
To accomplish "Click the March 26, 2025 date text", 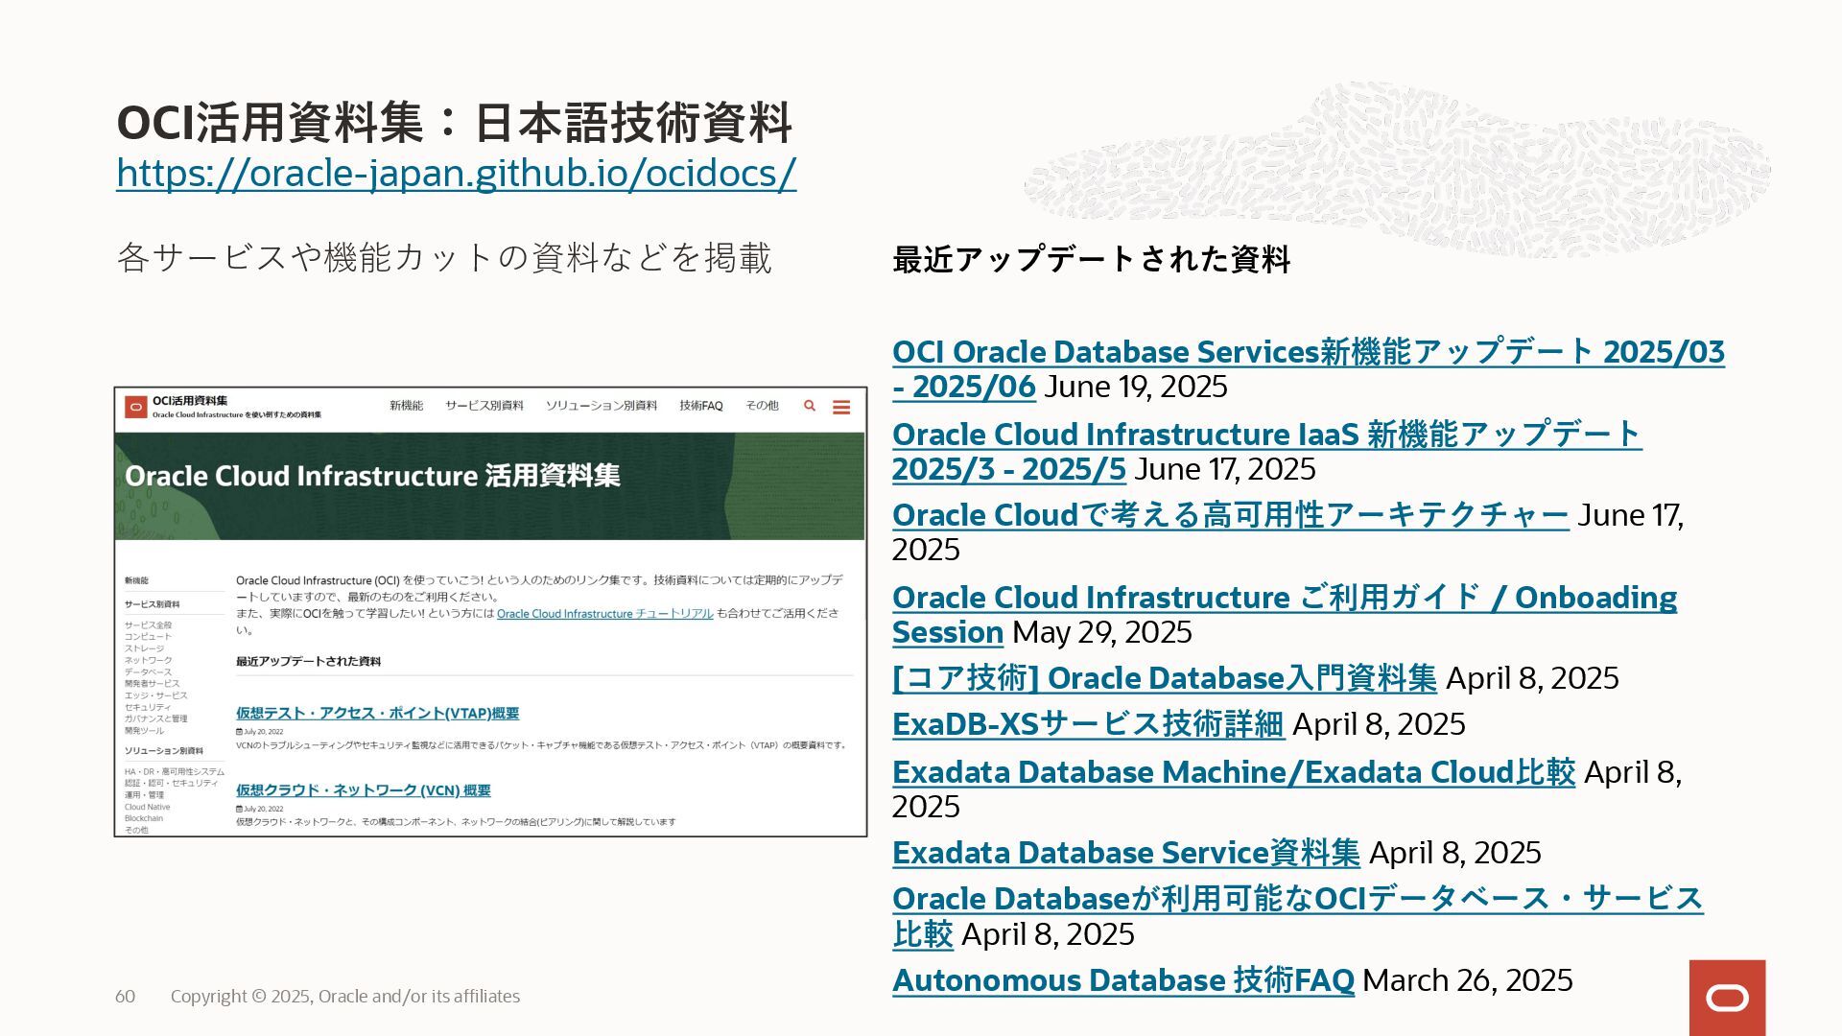I will click(1468, 980).
